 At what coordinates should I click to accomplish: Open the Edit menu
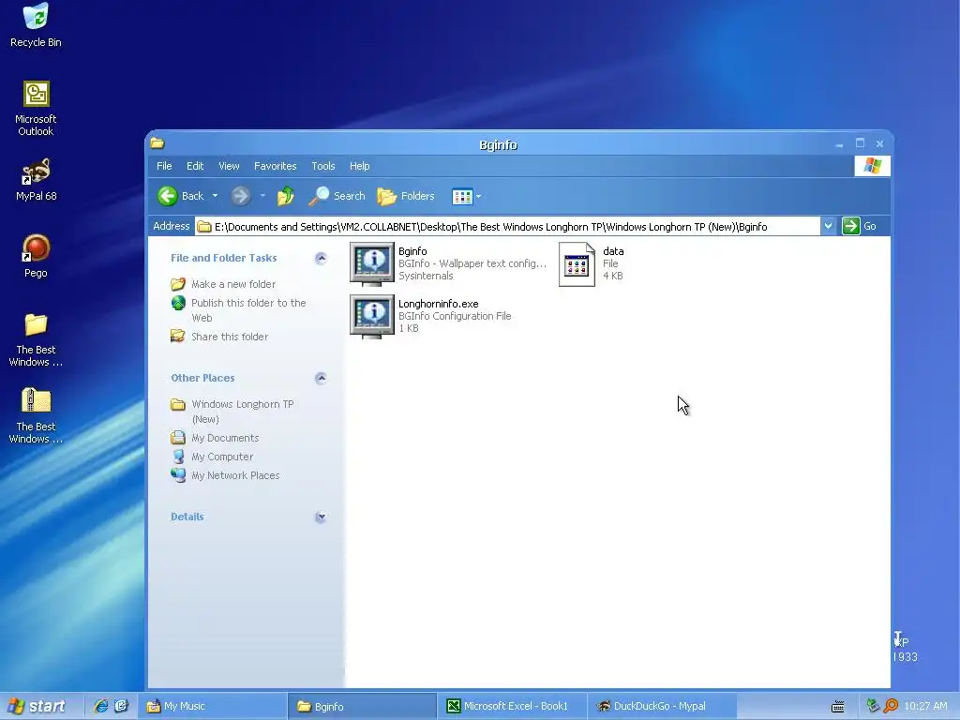pyautogui.click(x=195, y=166)
